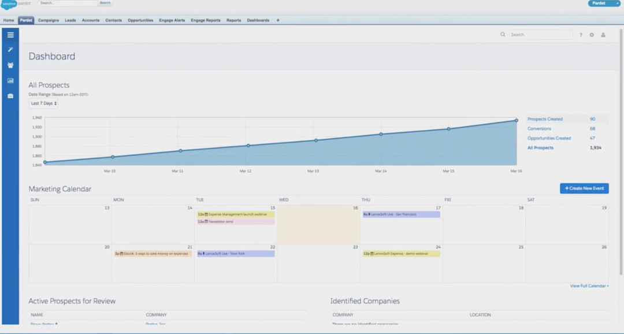Open the Marketing wand icon in the sidebar
624x334 pixels.
tap(10, 50)
